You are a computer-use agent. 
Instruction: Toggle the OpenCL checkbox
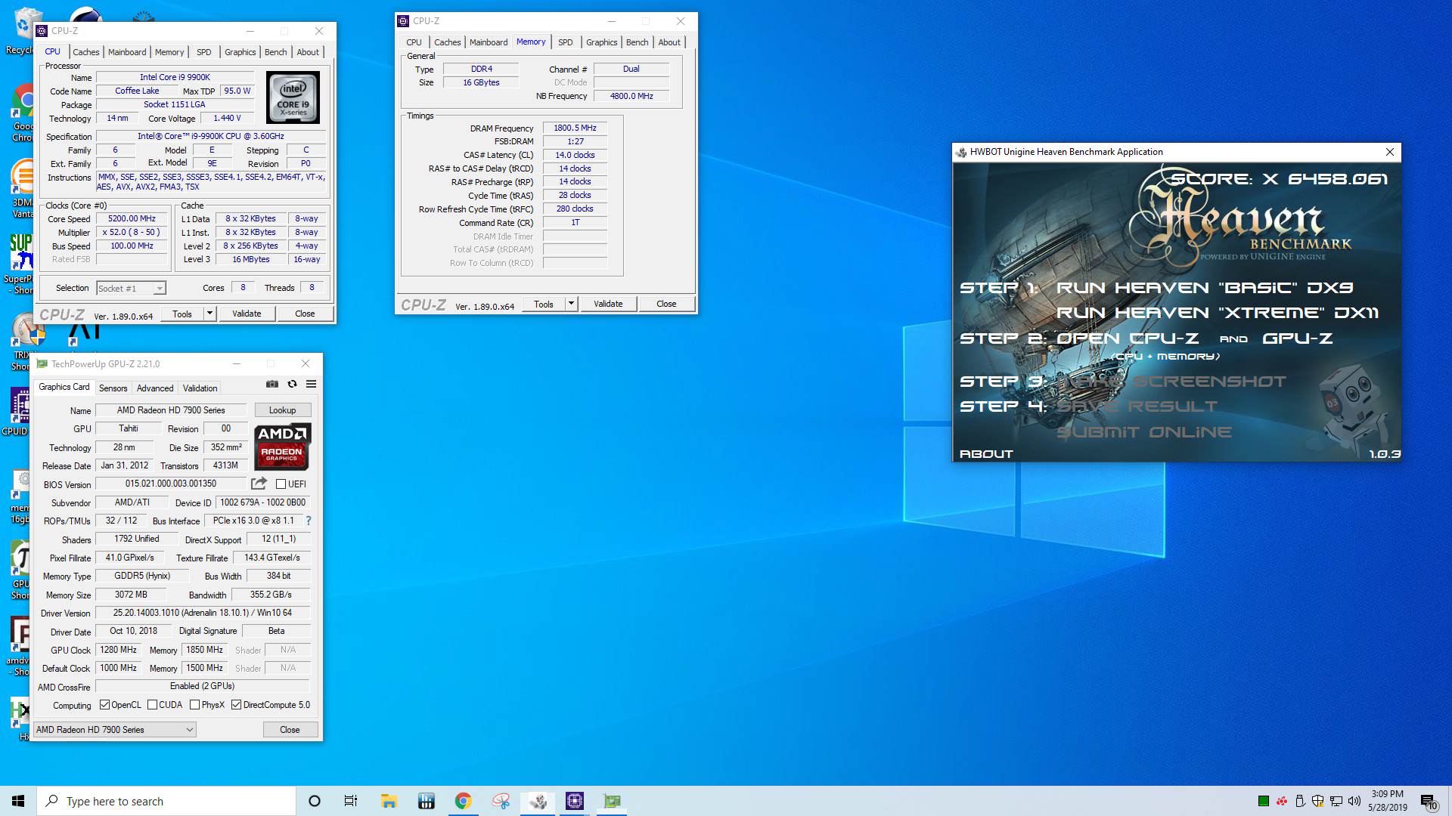point(104,705)
